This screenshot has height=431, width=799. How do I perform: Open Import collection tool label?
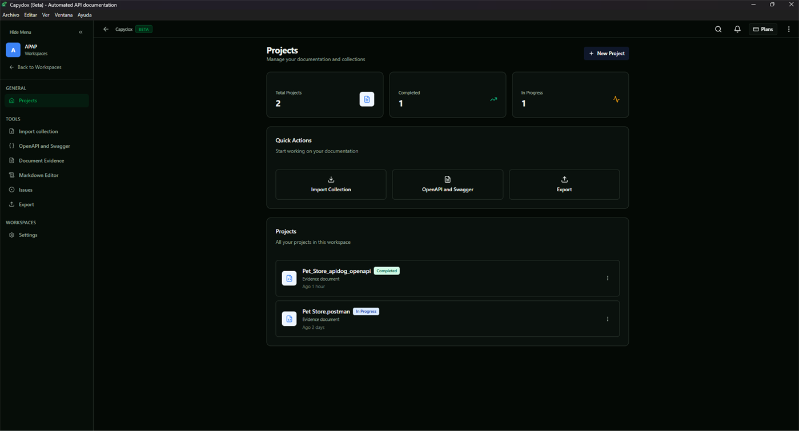pos(38,131)
